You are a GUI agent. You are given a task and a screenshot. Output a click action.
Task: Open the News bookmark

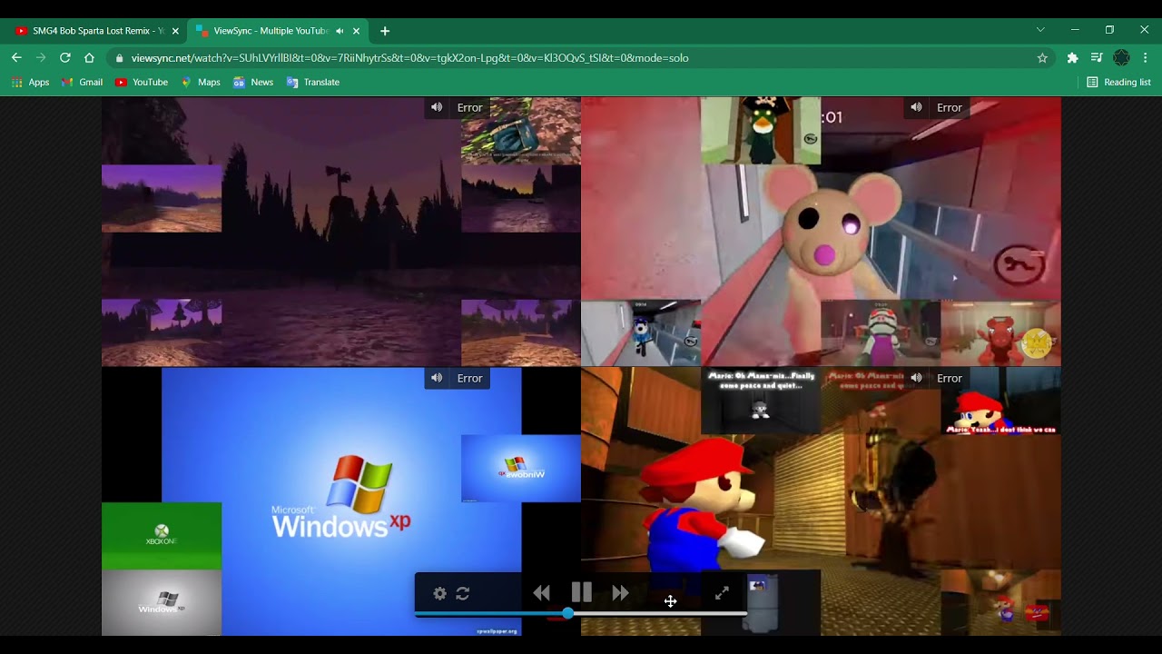point(253,82)
